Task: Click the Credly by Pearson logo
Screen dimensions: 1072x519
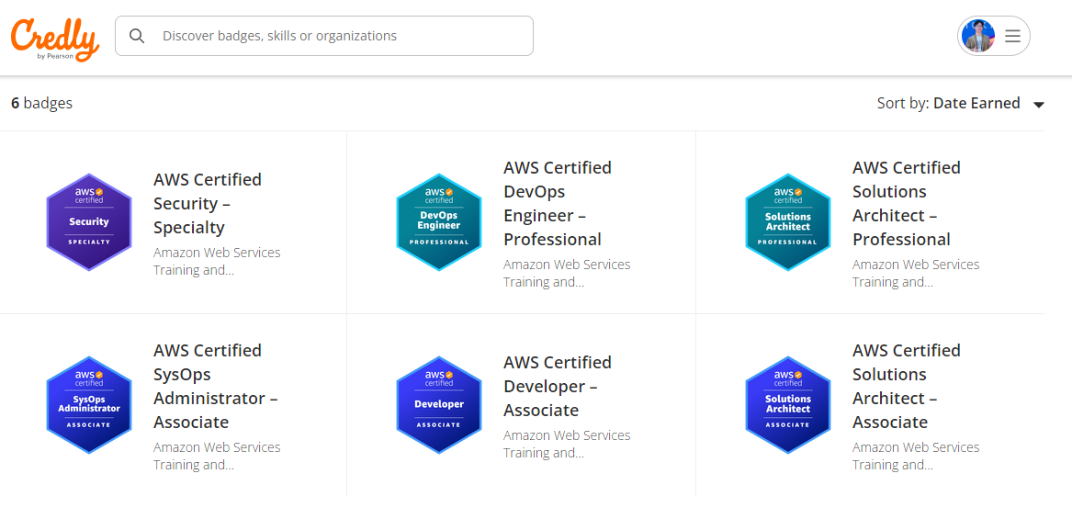Action: tap(54, 39)
